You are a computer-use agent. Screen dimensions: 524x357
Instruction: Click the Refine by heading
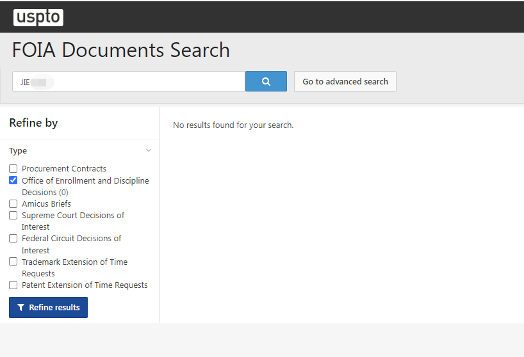[x=33, y=123]
